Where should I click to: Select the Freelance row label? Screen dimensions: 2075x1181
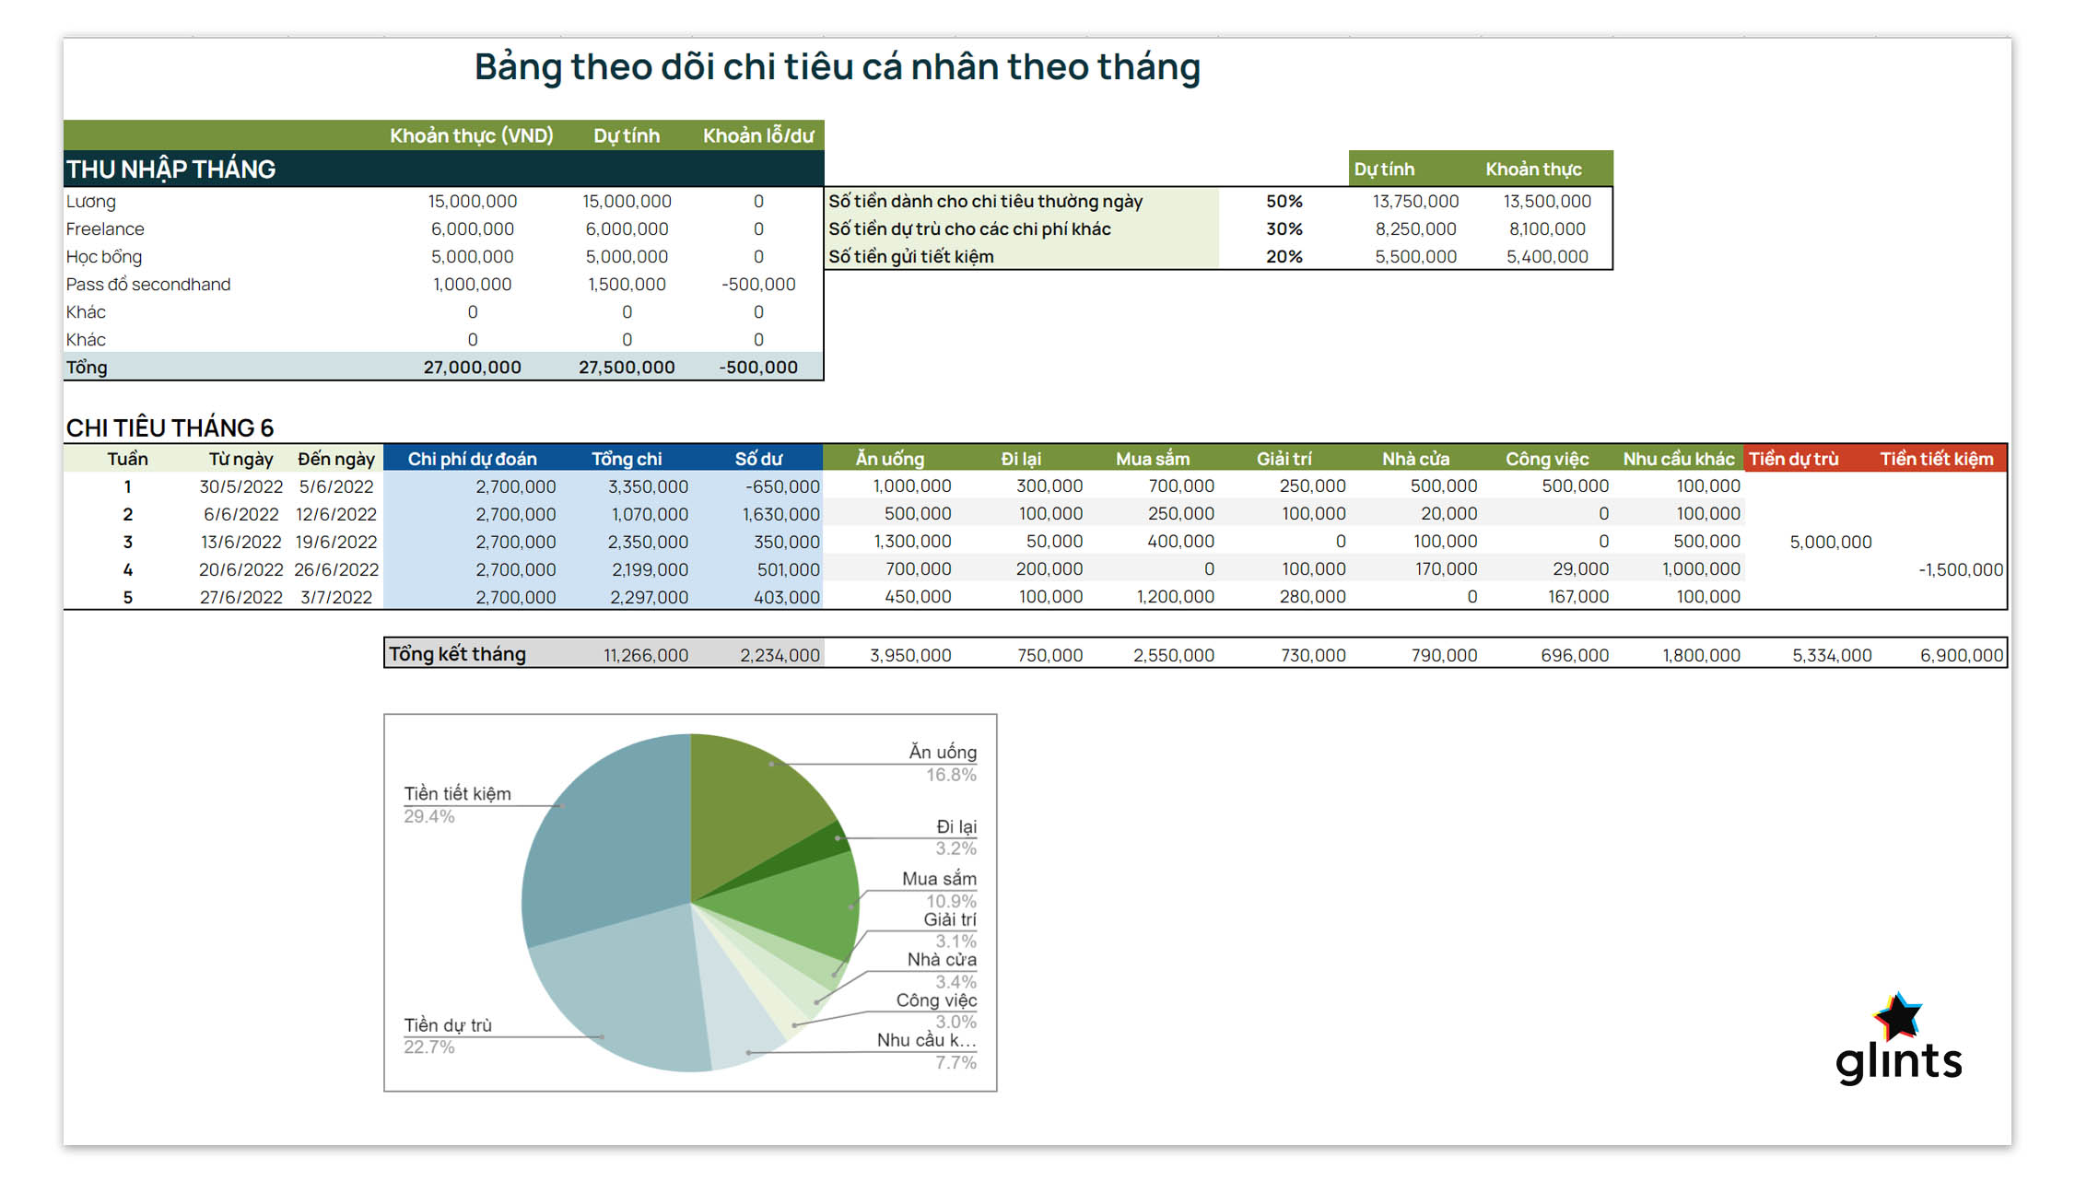coord(105,228)
